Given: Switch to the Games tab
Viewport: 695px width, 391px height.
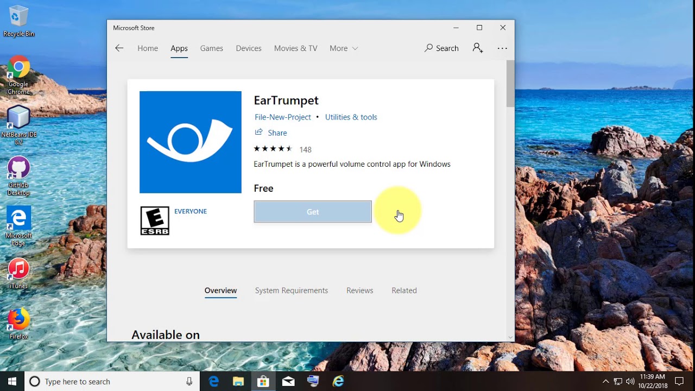Looking at the screenshot, I should pyautogui.click(x=212, y=48).
